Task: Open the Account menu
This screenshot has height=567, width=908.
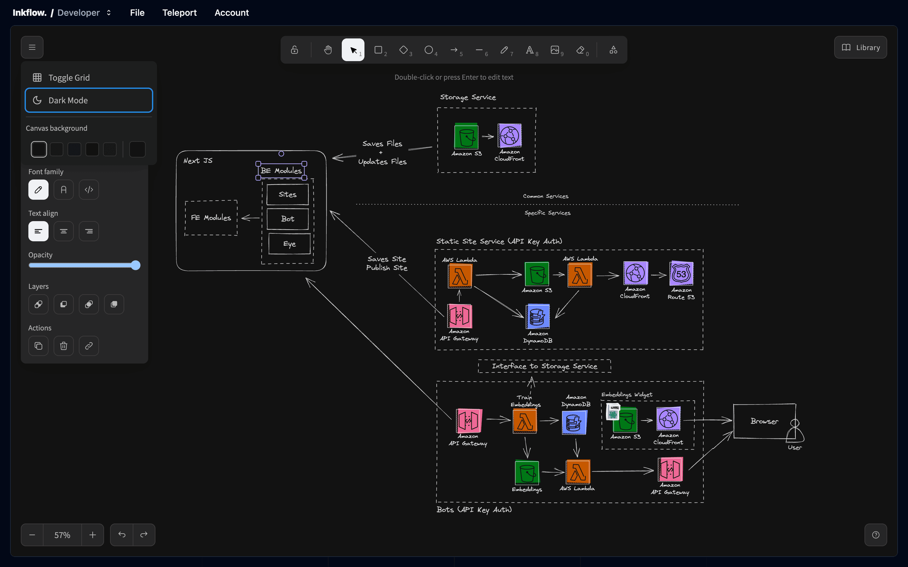Action: tap(231, 13)
